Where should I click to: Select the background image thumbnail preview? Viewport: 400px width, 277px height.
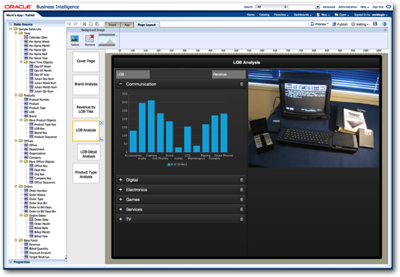[x=107, y=40]
